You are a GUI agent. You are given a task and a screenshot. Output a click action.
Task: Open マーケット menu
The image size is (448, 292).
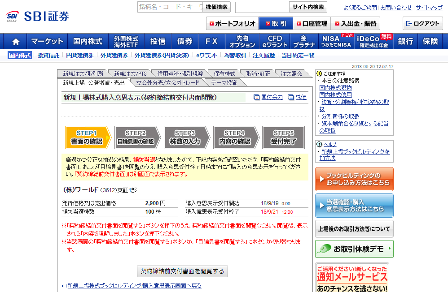[x=47, y=41]
